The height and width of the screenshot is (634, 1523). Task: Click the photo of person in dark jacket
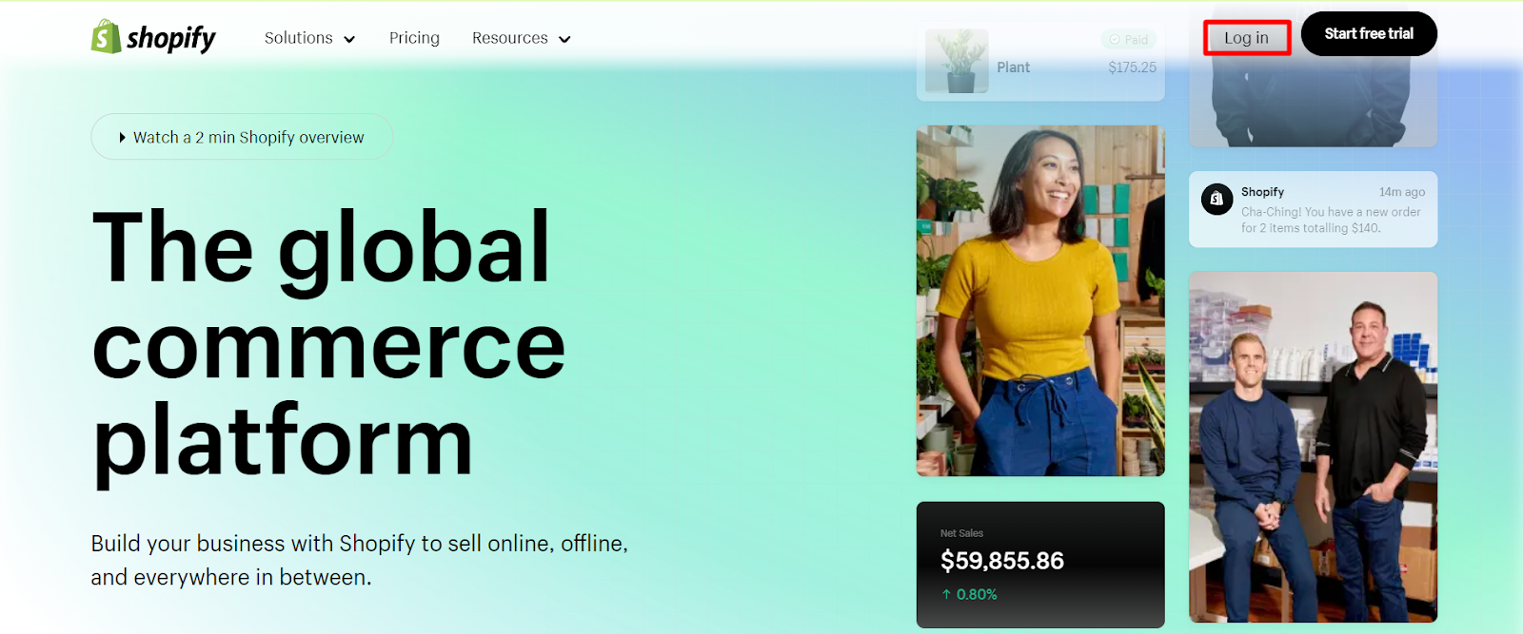click(x=1313, y=103)
